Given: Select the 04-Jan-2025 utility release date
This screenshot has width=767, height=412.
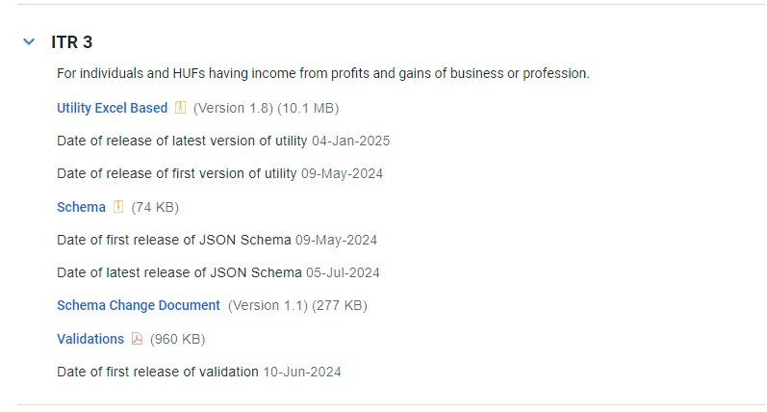Looking at the screenshot, I should [350, 141].
